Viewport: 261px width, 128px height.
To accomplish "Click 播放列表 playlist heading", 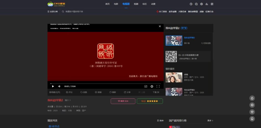I will tap(53, 121).
